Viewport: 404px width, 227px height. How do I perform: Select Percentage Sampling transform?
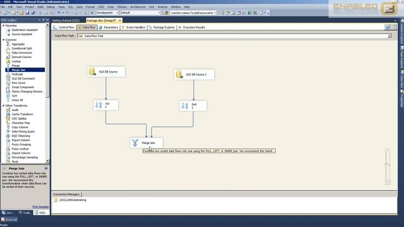click(25, 158)
